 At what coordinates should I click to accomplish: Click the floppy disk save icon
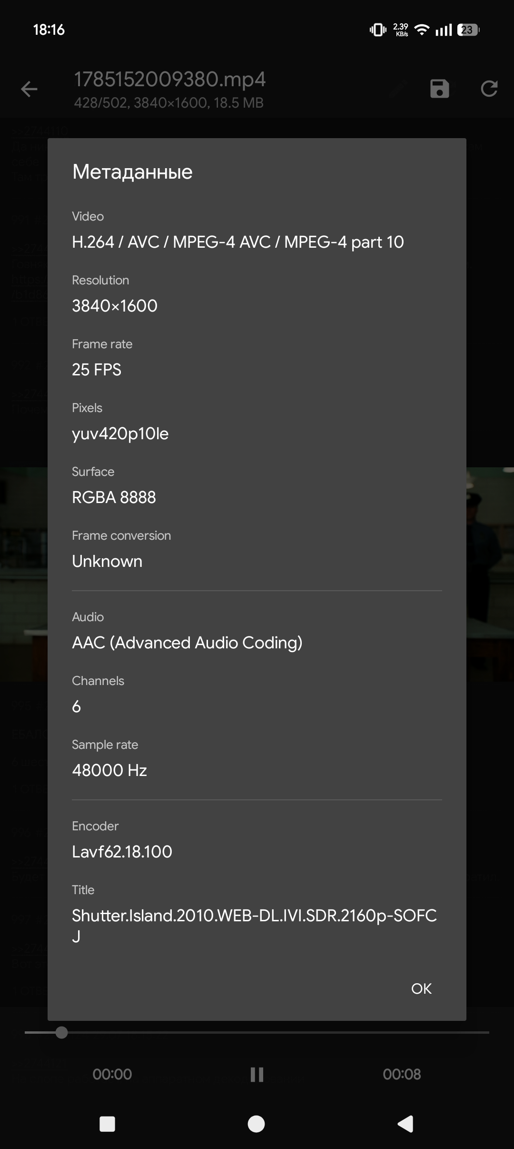point(439,89)
